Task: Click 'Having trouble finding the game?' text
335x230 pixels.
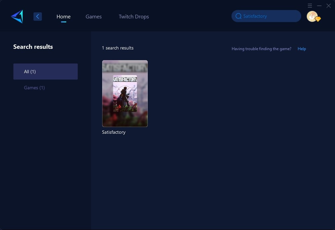Action: tap(262, 49)
